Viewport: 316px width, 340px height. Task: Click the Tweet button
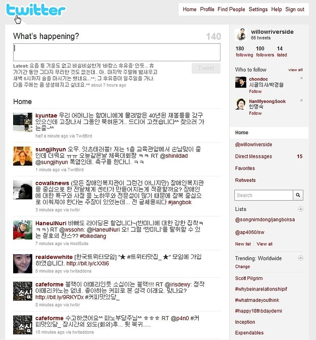206,68
